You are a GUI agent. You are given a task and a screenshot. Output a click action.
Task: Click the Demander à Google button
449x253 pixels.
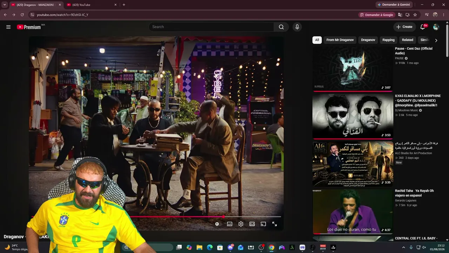(376, 15)
